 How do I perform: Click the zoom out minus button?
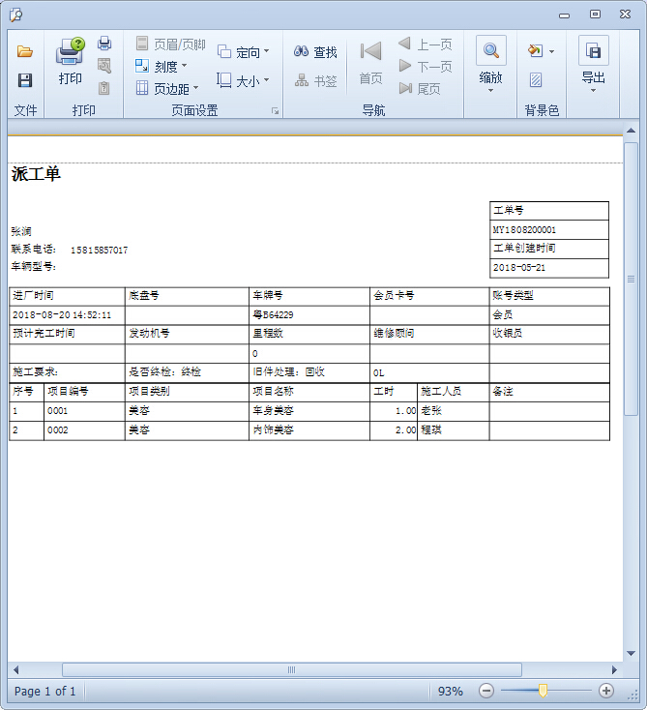click(x=486, y=691)
